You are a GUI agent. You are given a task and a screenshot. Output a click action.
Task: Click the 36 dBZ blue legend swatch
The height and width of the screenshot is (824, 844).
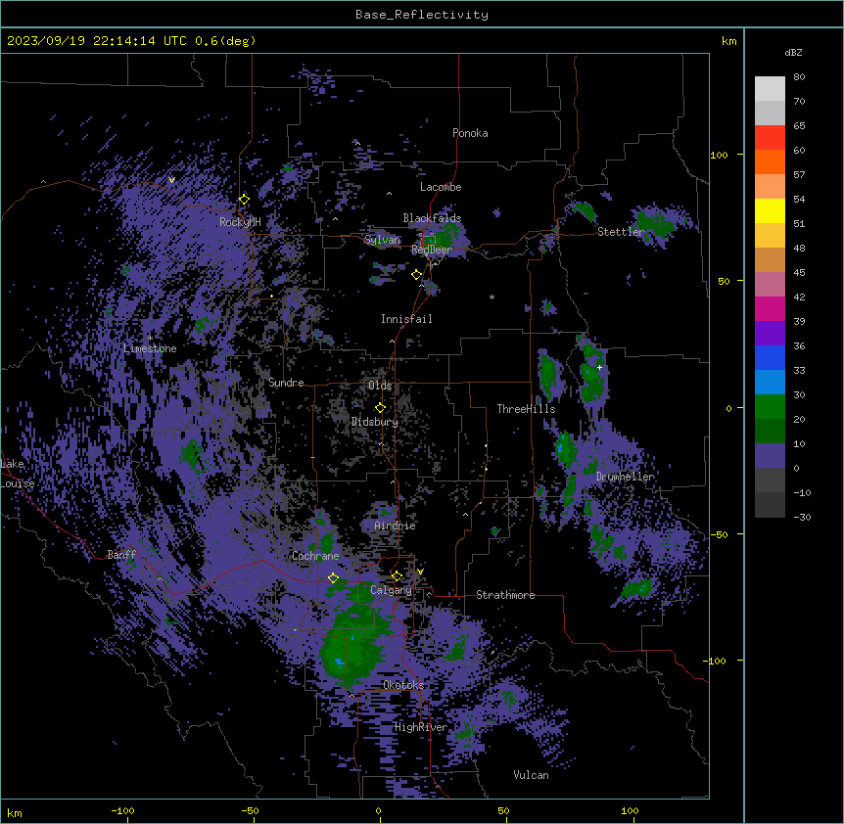point(770,357)
